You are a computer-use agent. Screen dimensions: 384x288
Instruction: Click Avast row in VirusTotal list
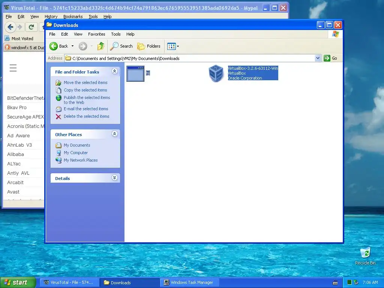tap(24, 192)
